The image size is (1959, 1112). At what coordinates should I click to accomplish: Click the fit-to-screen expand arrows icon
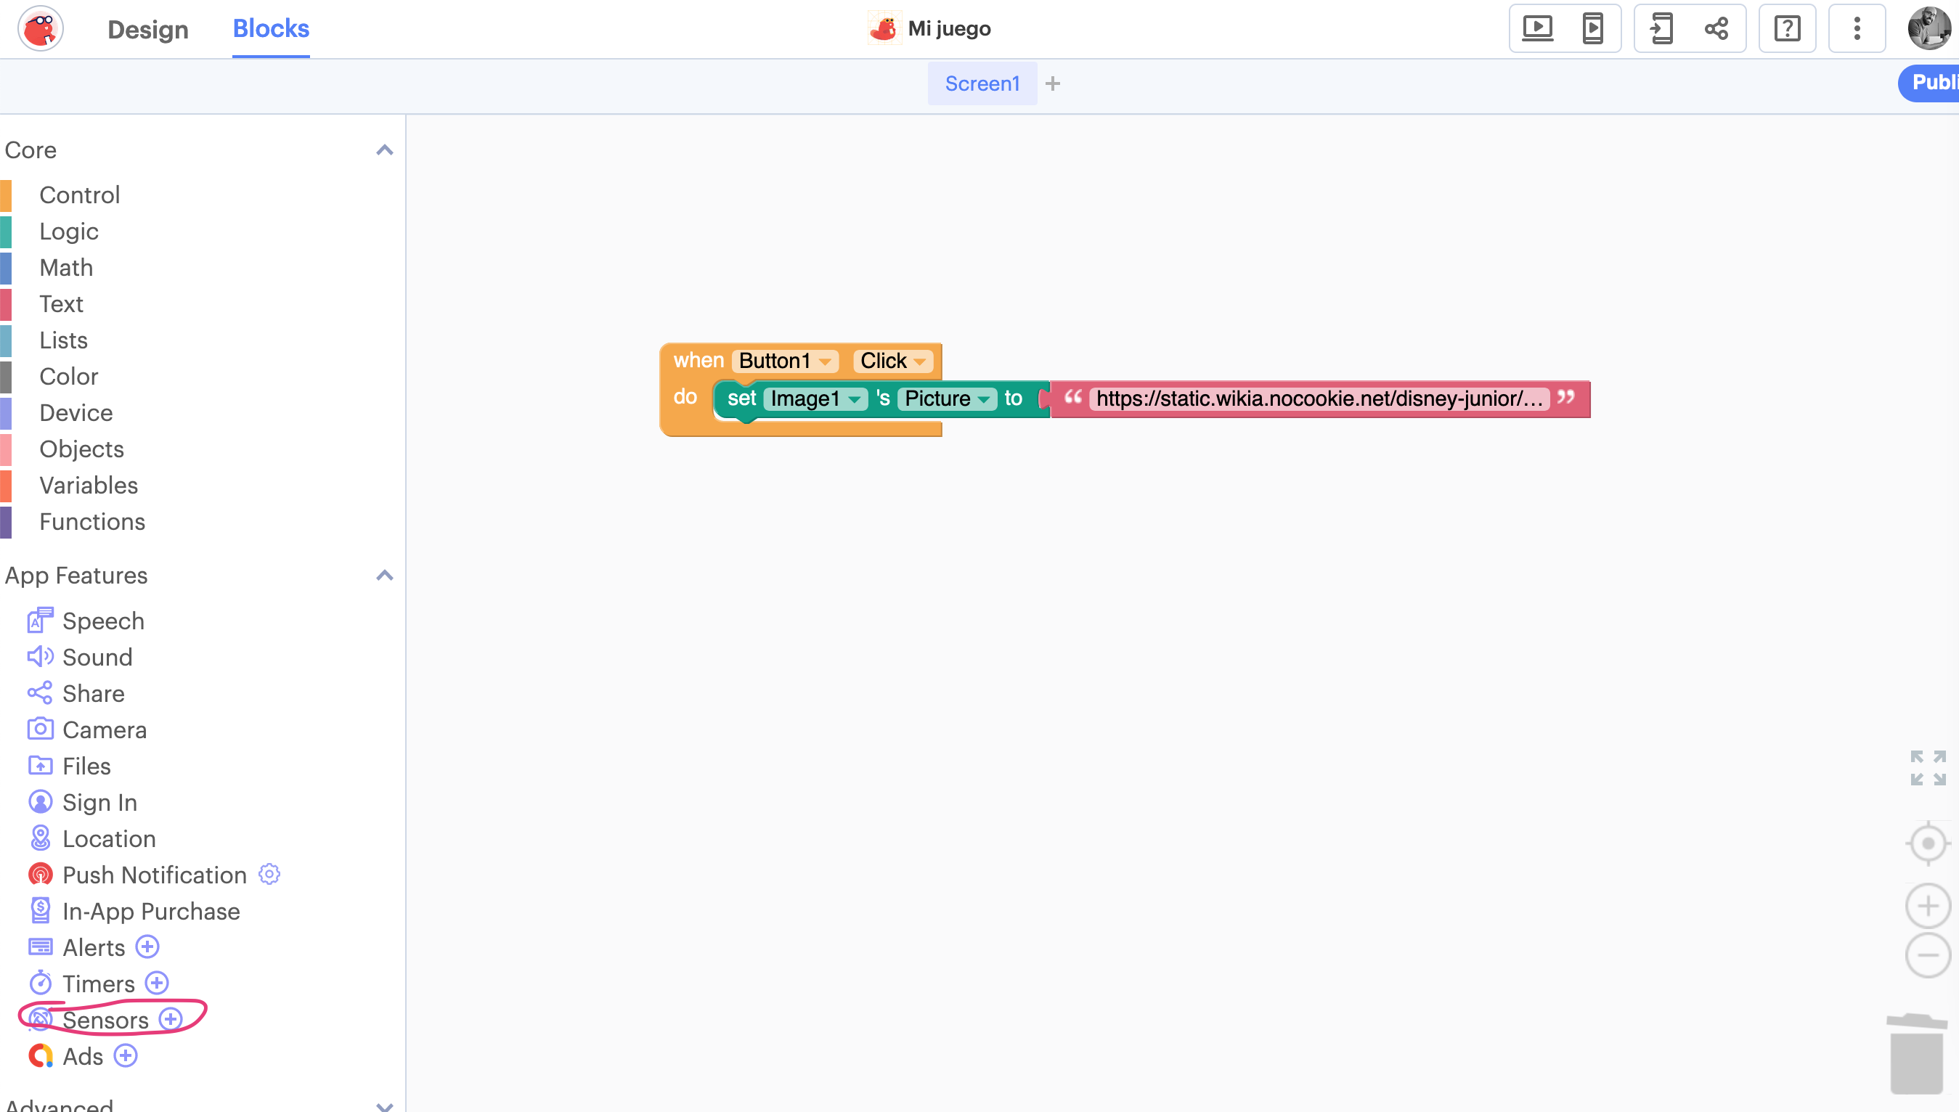1927,767
